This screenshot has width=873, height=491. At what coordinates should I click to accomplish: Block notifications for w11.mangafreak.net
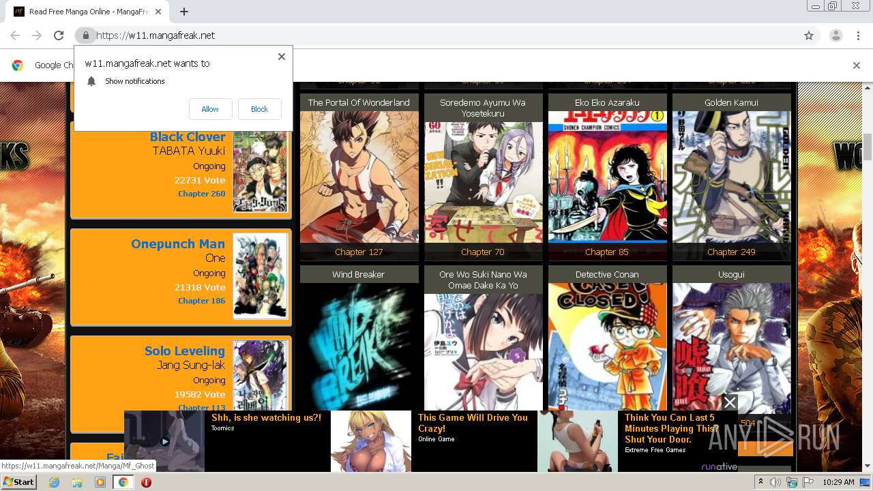click(259, 109)
